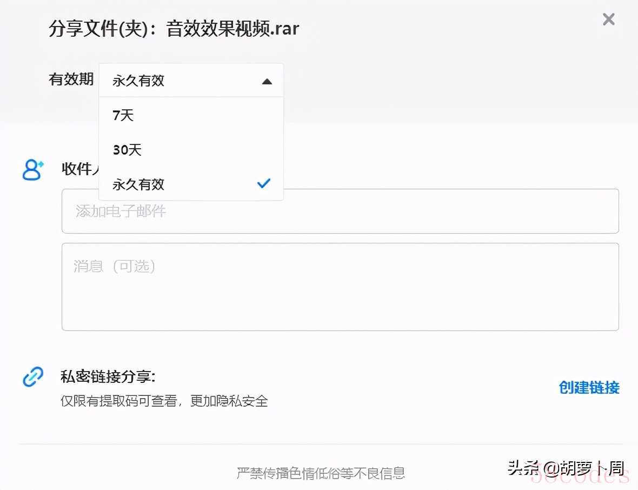This screenshot has width=638, height=490.
Task: Collapse the dropdown using the triangle arrow
Action: [x=266, y=82]
